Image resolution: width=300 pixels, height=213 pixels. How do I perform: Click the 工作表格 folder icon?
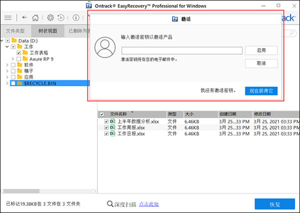pyautogui.click(x=25, y=53)
